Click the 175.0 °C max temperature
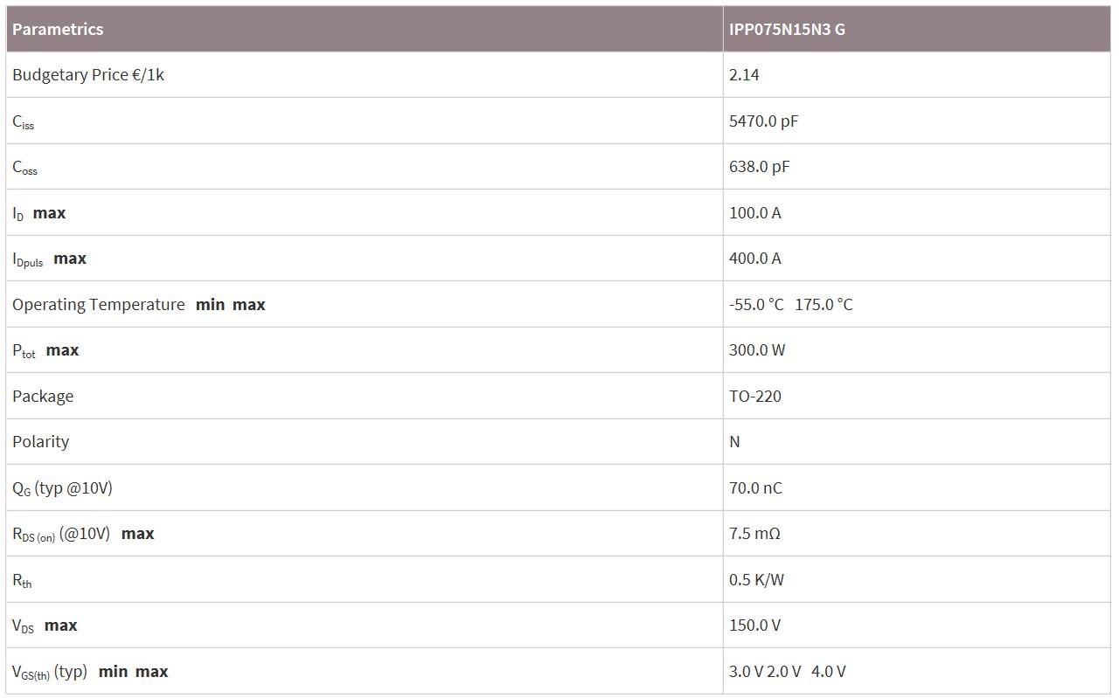The height and width of the screenshot is (698, 1119). point(824,305)
